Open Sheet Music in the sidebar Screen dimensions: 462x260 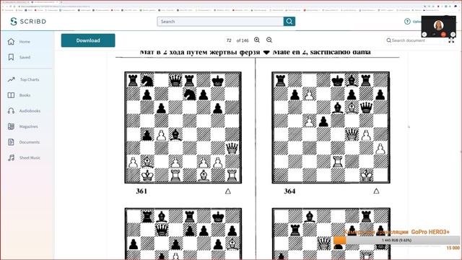[x=30, y=157]
